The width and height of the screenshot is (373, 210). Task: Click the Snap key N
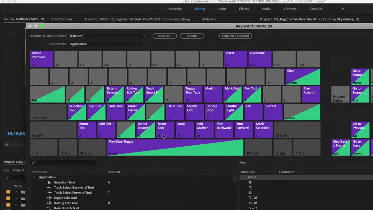pos(185,130)
